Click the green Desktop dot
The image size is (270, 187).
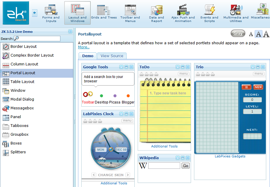pos(102,96)
